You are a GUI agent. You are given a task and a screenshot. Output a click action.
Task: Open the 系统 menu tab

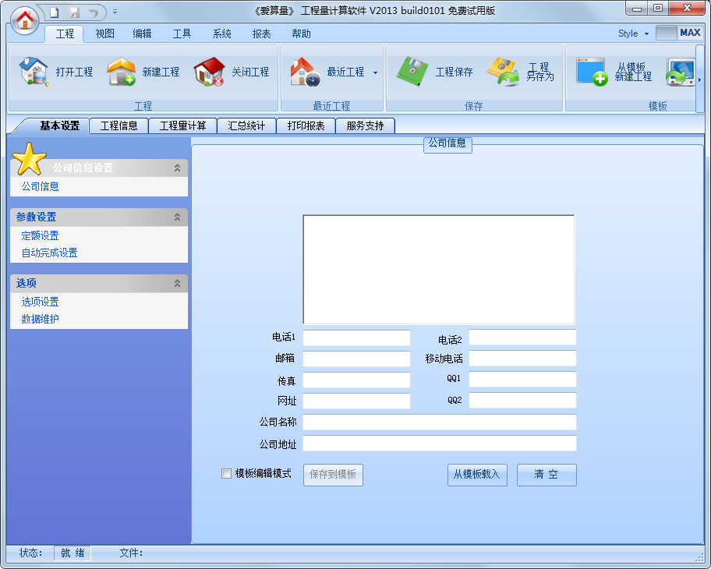[221, 34]
